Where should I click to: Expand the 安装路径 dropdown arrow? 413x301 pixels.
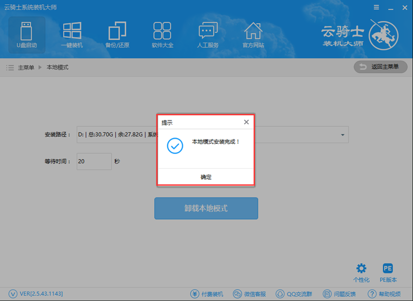(343, 135)
